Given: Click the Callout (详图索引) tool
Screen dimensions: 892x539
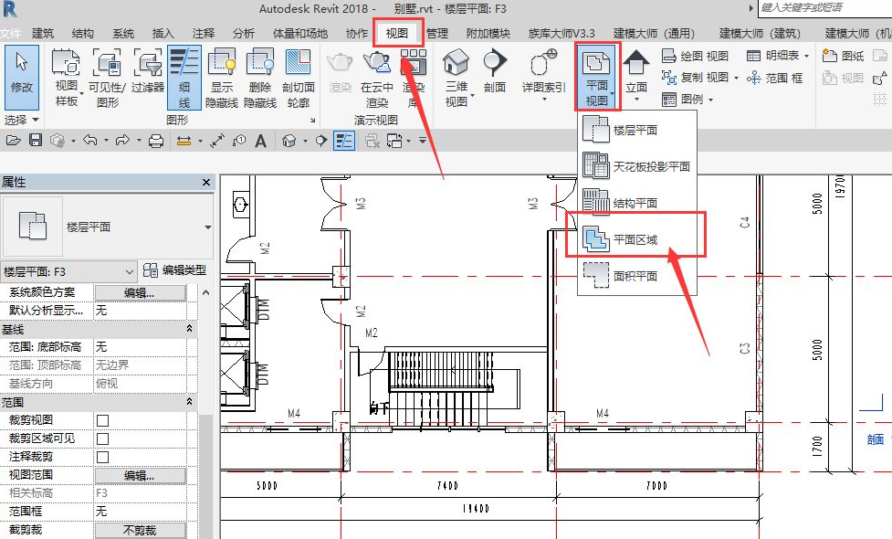Looking at the screenshot, I should click(x=544, y=74).
